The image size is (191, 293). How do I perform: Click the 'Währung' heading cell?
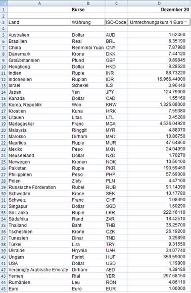(88, 22)
